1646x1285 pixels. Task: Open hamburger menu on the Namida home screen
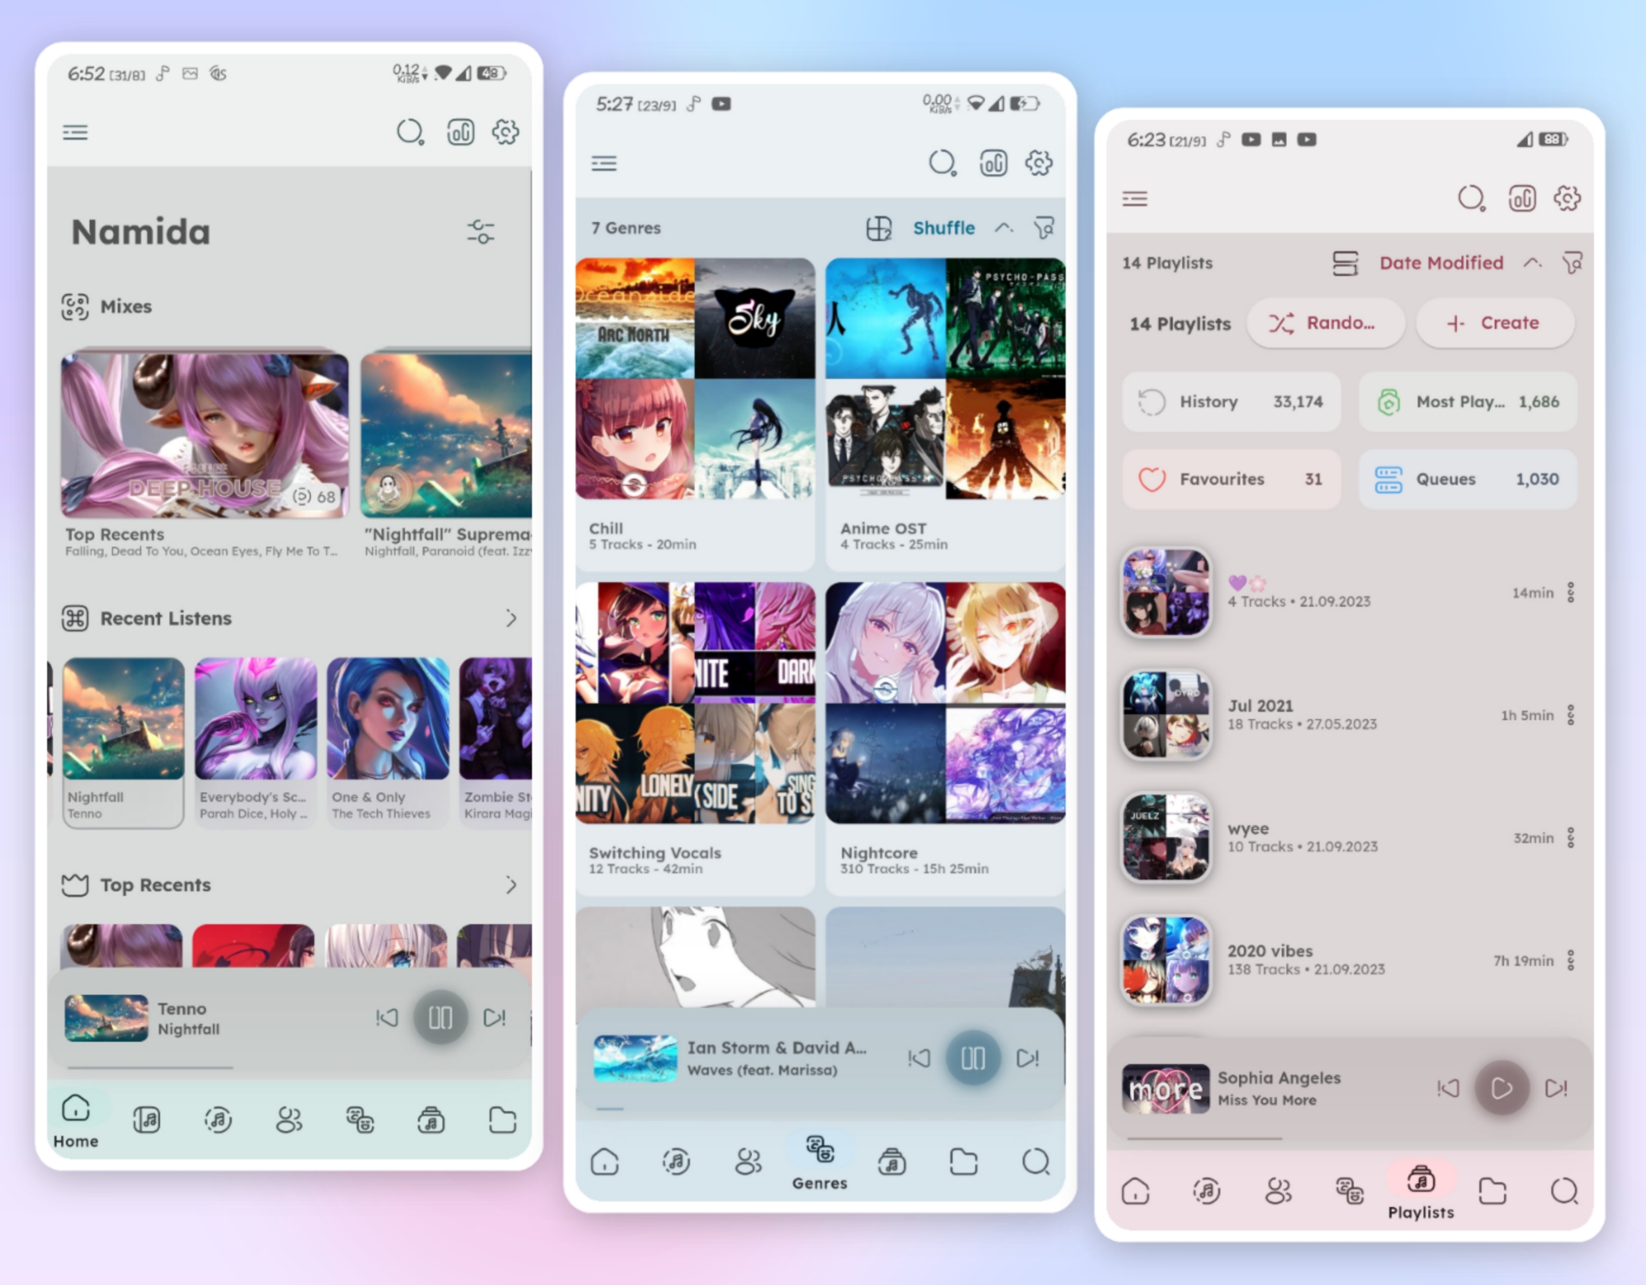pyautogui.click(x=75, y=133)
